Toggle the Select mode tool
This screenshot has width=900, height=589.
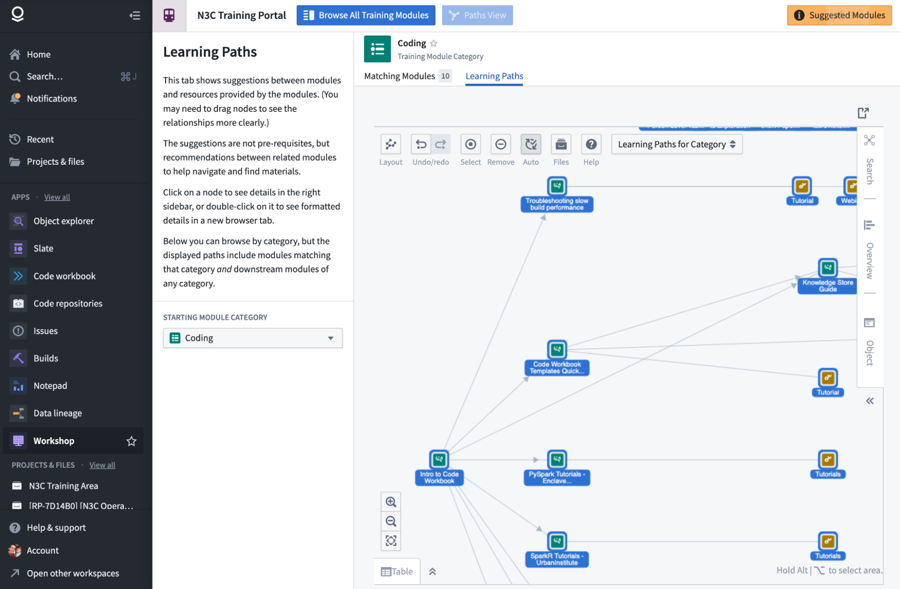coord(470,144)
